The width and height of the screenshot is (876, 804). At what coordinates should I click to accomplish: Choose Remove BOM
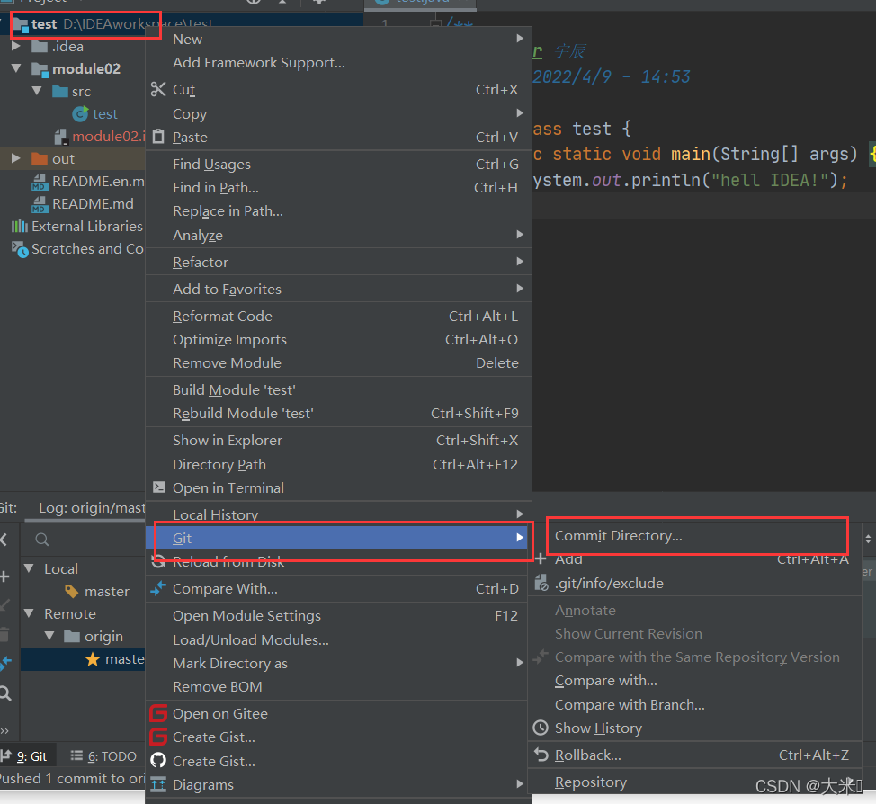(x=338, y=687)
